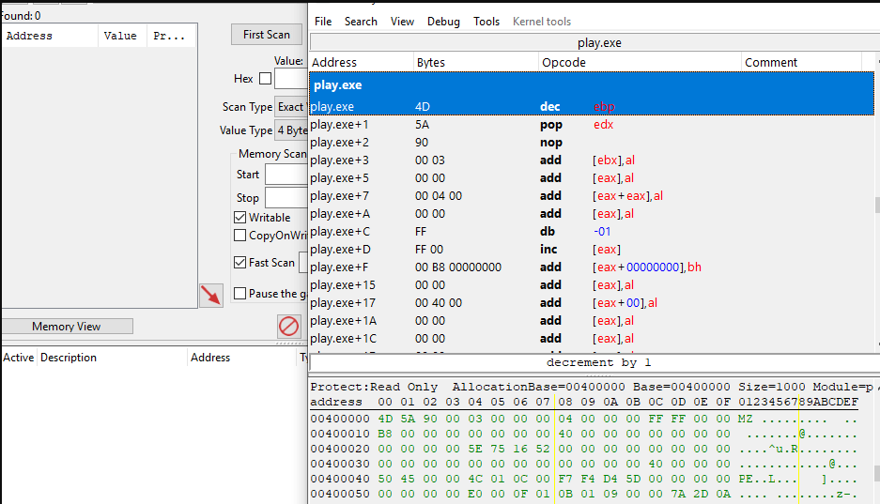880x504 pixels.
Task: Click the red arrow add-address icon
Action: pos(211,295)
